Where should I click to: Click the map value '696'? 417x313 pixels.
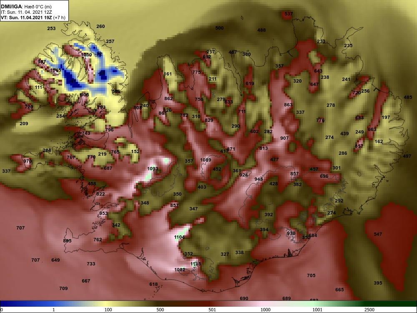pyautogui.click(x=324, y=176)
